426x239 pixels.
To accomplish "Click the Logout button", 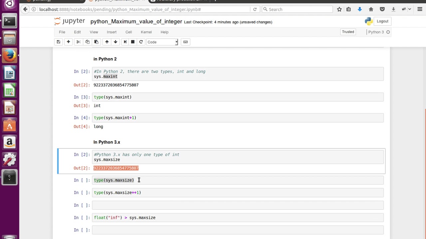I will coord(382,21).
